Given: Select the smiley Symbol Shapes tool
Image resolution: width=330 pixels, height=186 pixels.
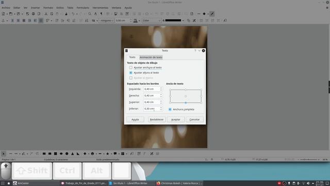Looking at the screenshot, I should pos(92,154).
